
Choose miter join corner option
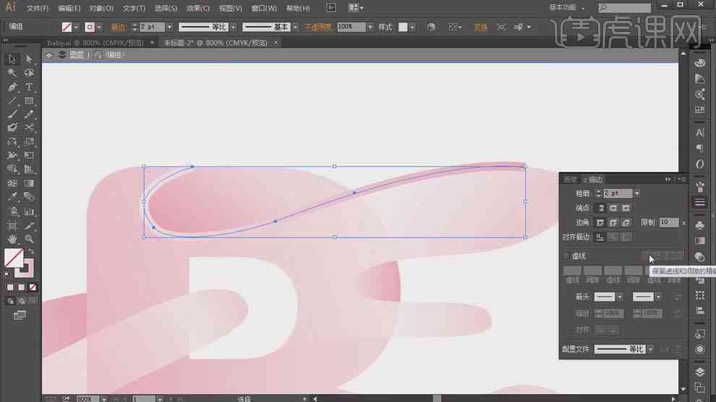pos(600,223)
